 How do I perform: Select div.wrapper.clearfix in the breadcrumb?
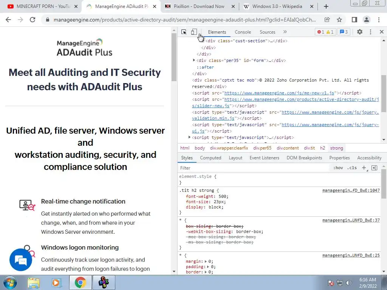(229, 148)
